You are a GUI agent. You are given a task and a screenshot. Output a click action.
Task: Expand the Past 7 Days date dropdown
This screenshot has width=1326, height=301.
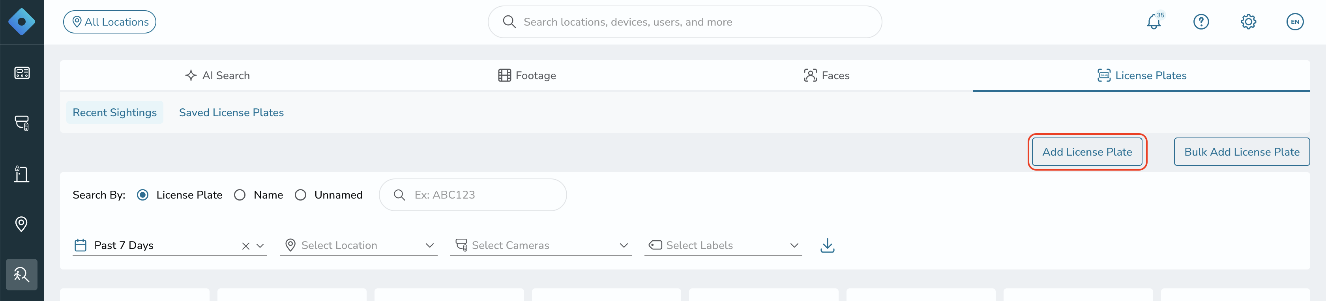(x=260, y=246)
